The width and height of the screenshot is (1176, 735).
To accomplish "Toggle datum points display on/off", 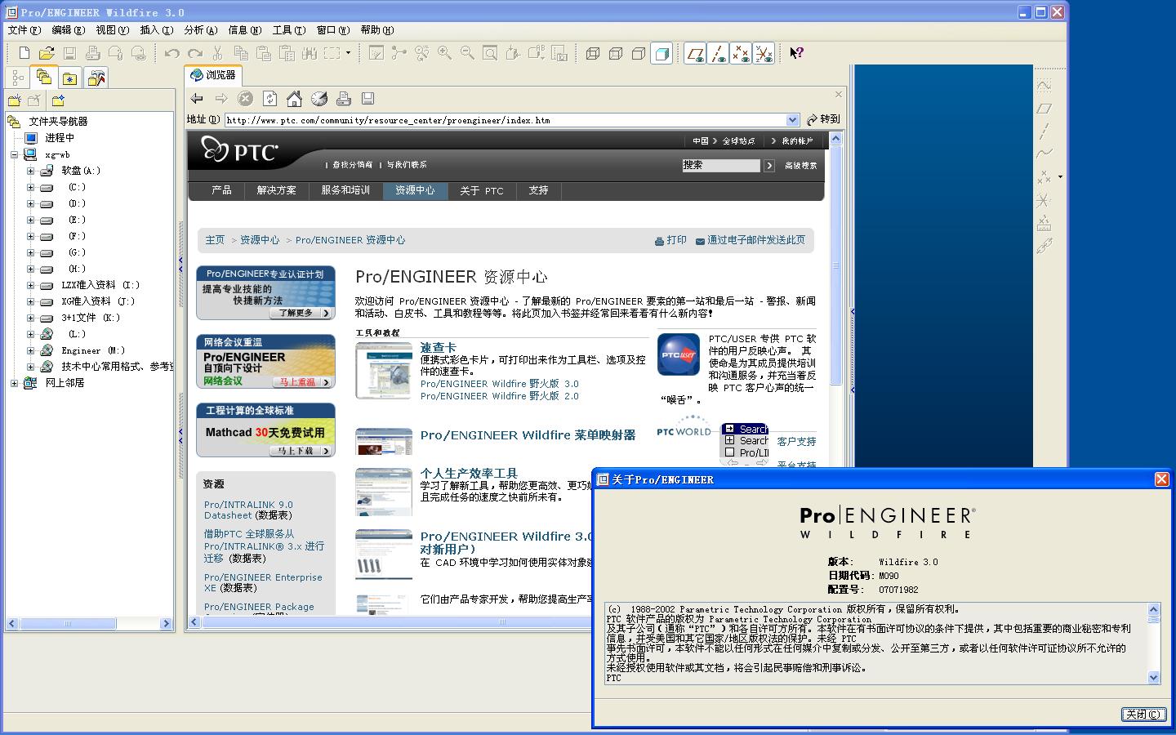I will 741,54.
